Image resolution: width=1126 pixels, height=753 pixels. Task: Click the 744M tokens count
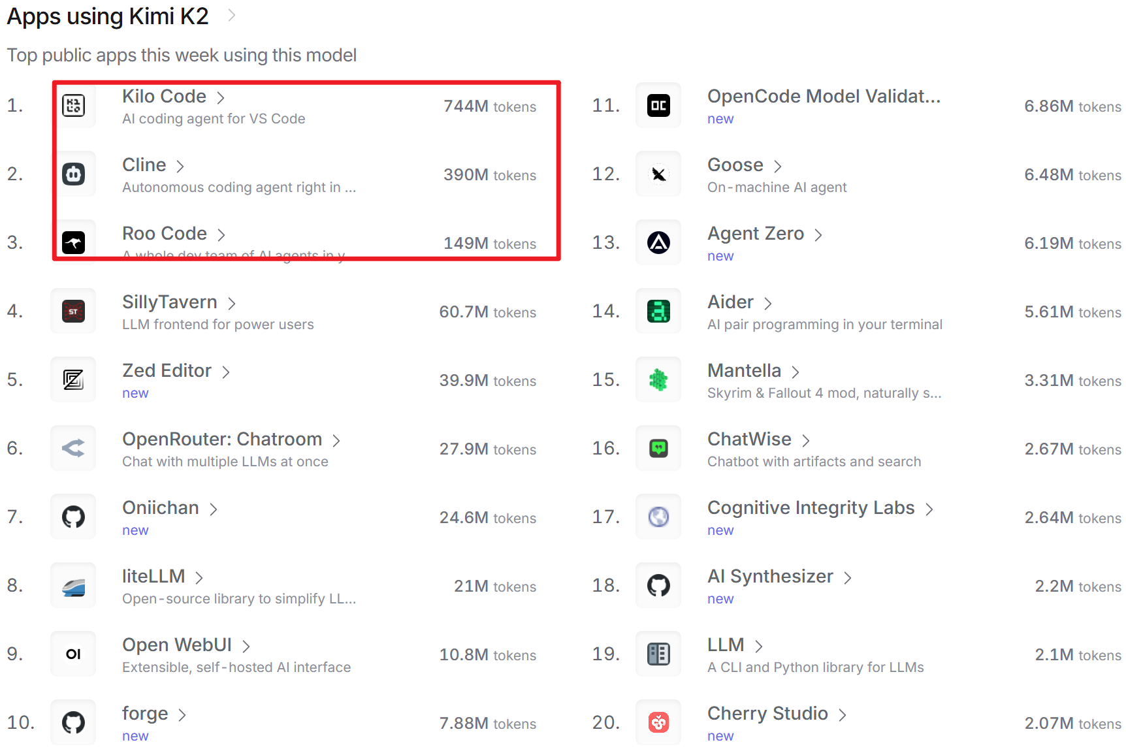[x=490, y=106]
